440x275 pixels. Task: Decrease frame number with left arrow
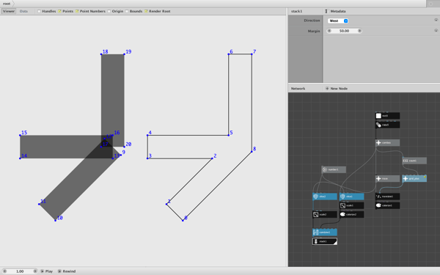(4, 271)
